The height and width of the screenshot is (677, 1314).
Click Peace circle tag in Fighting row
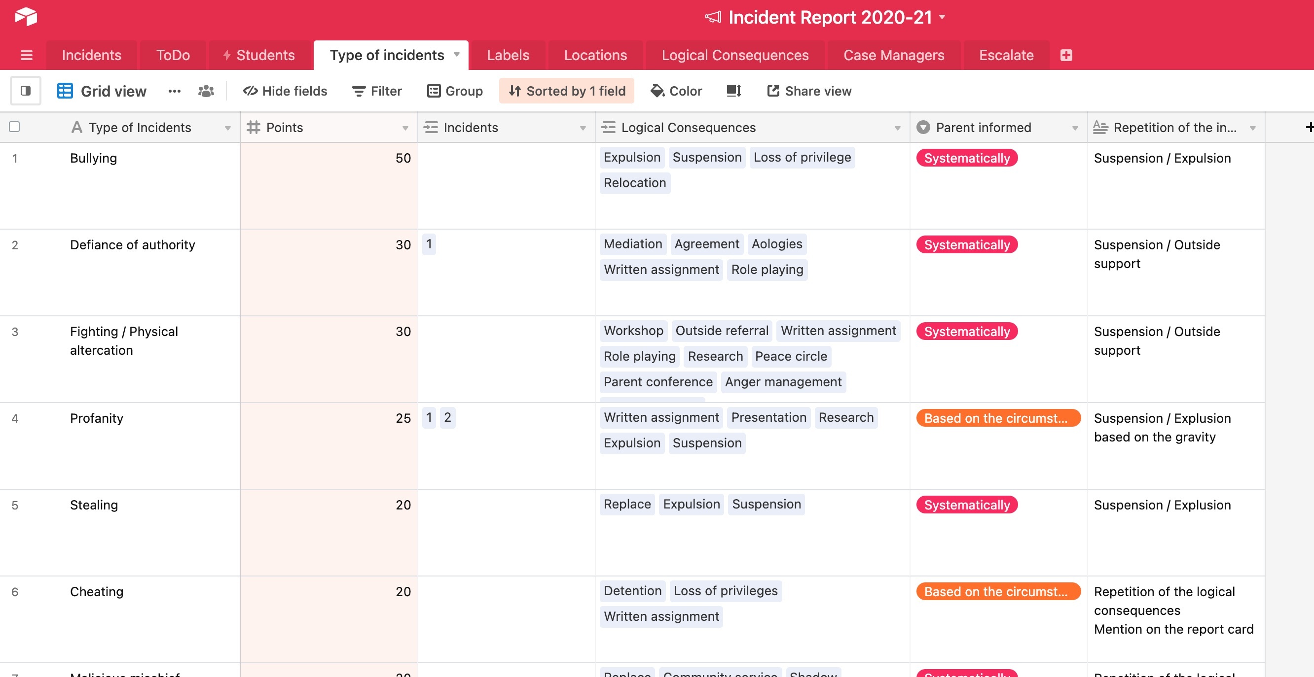coord(791,357)
